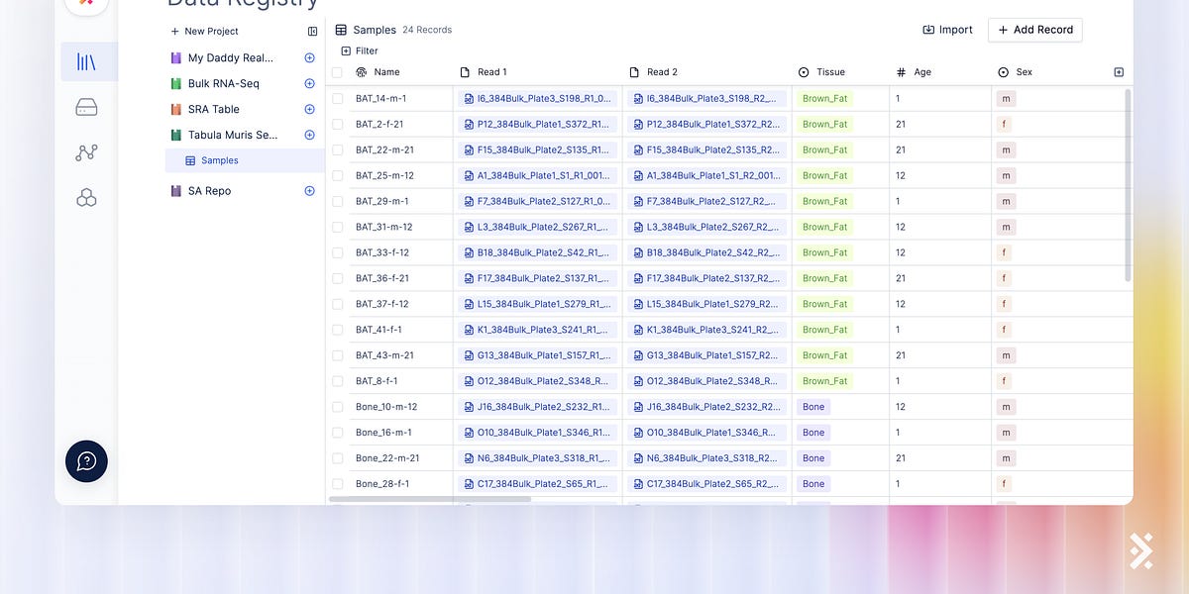Switch to the Samples table under Tabula Muris
The height and width of the screenshot is (594, 1189).
(219, 159)
